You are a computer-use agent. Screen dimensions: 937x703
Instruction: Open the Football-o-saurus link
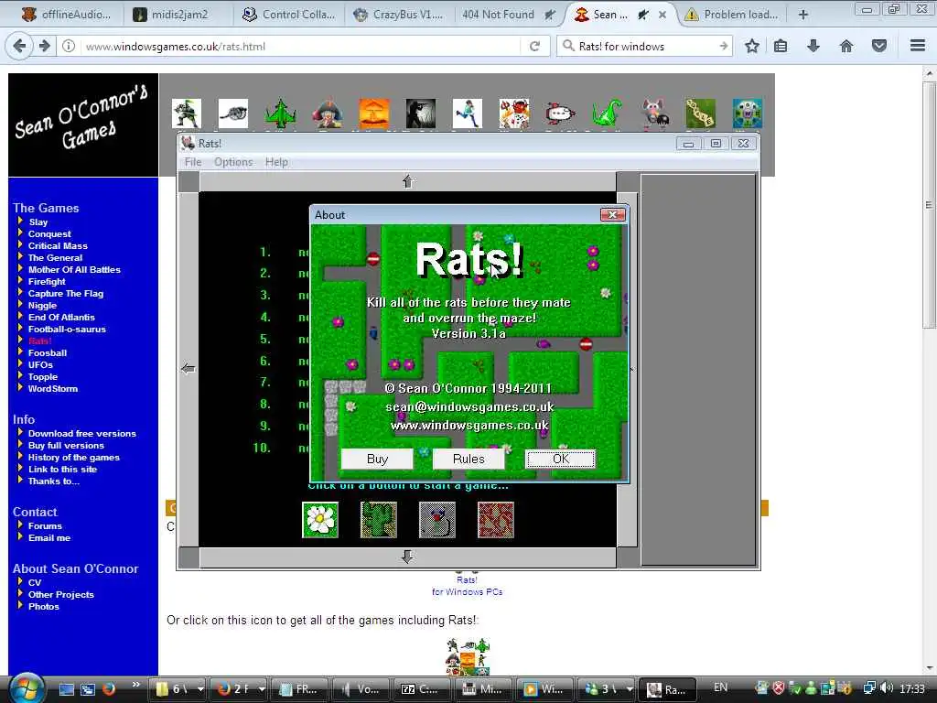pos(67,329)
